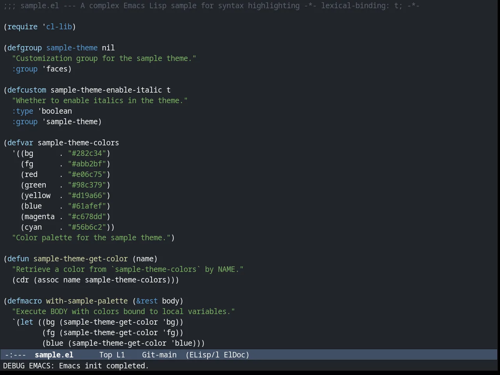
Task: Click the color string "#e06c75"
Action: (x=87, y=174)
